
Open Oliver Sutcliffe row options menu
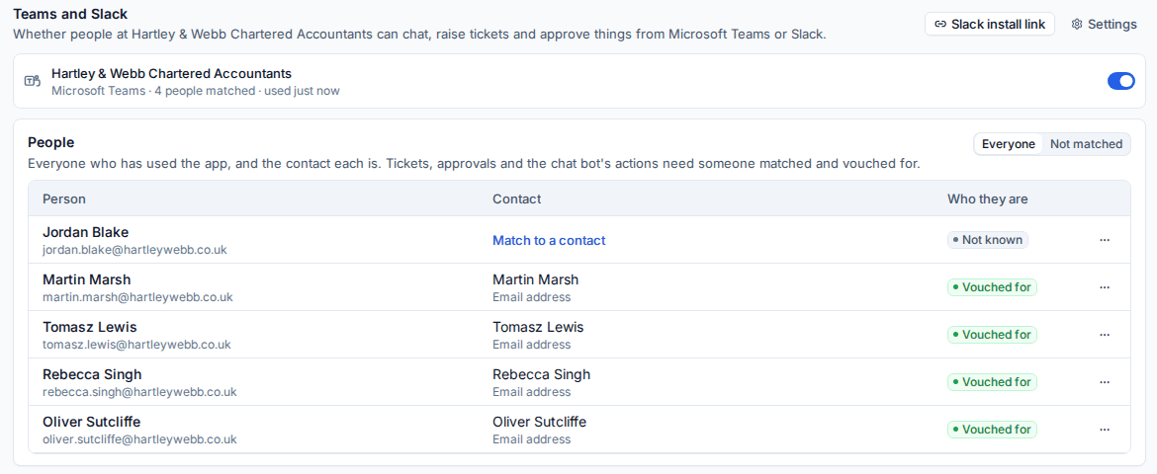point(1104,429)
